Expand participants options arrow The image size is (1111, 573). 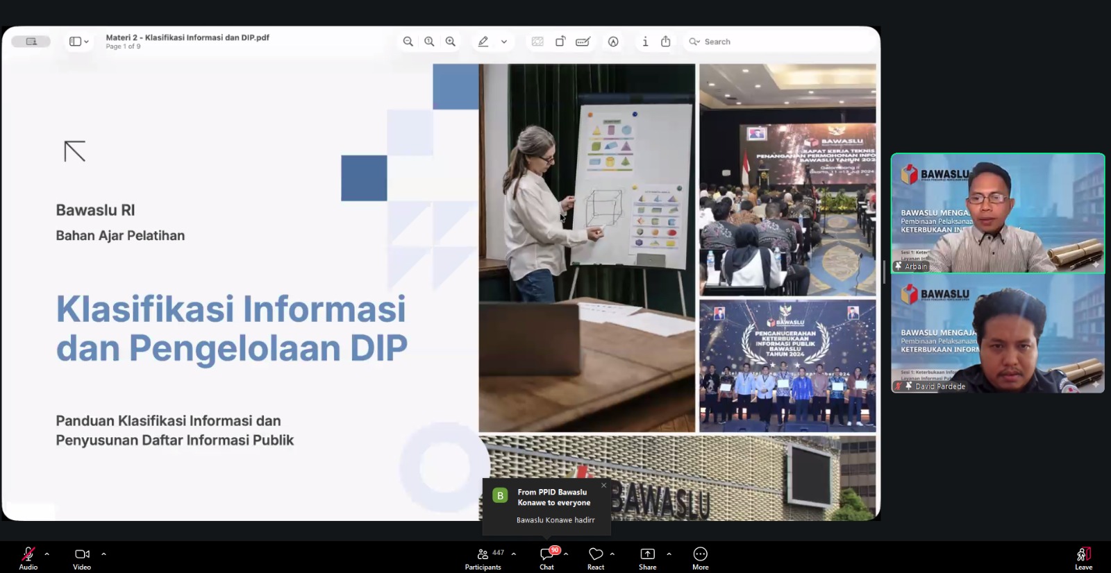[x=513, y=554]
